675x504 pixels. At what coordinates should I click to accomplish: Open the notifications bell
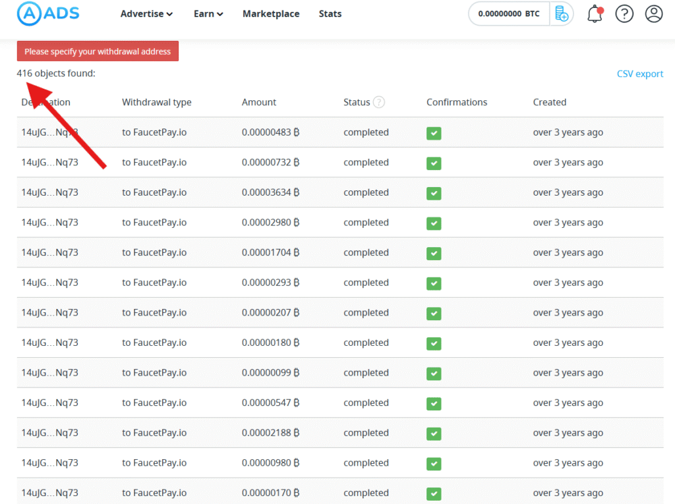tap(595, 14)
